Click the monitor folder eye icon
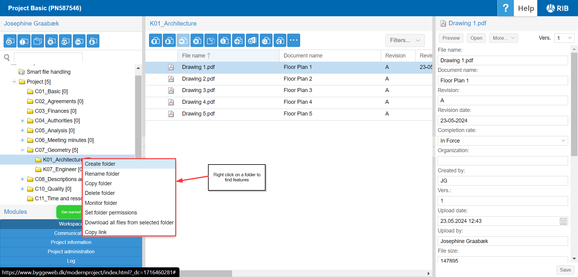This screenshot has height=277, width=578. tap(65, 41)
